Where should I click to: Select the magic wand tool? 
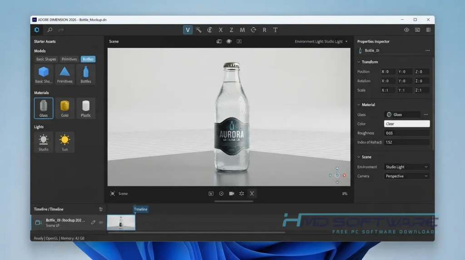click(x=198, y=30)
